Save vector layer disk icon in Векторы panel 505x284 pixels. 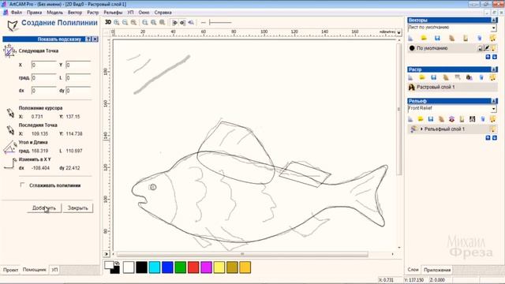[437, 38]
